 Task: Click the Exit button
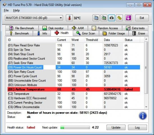[142, 18]
